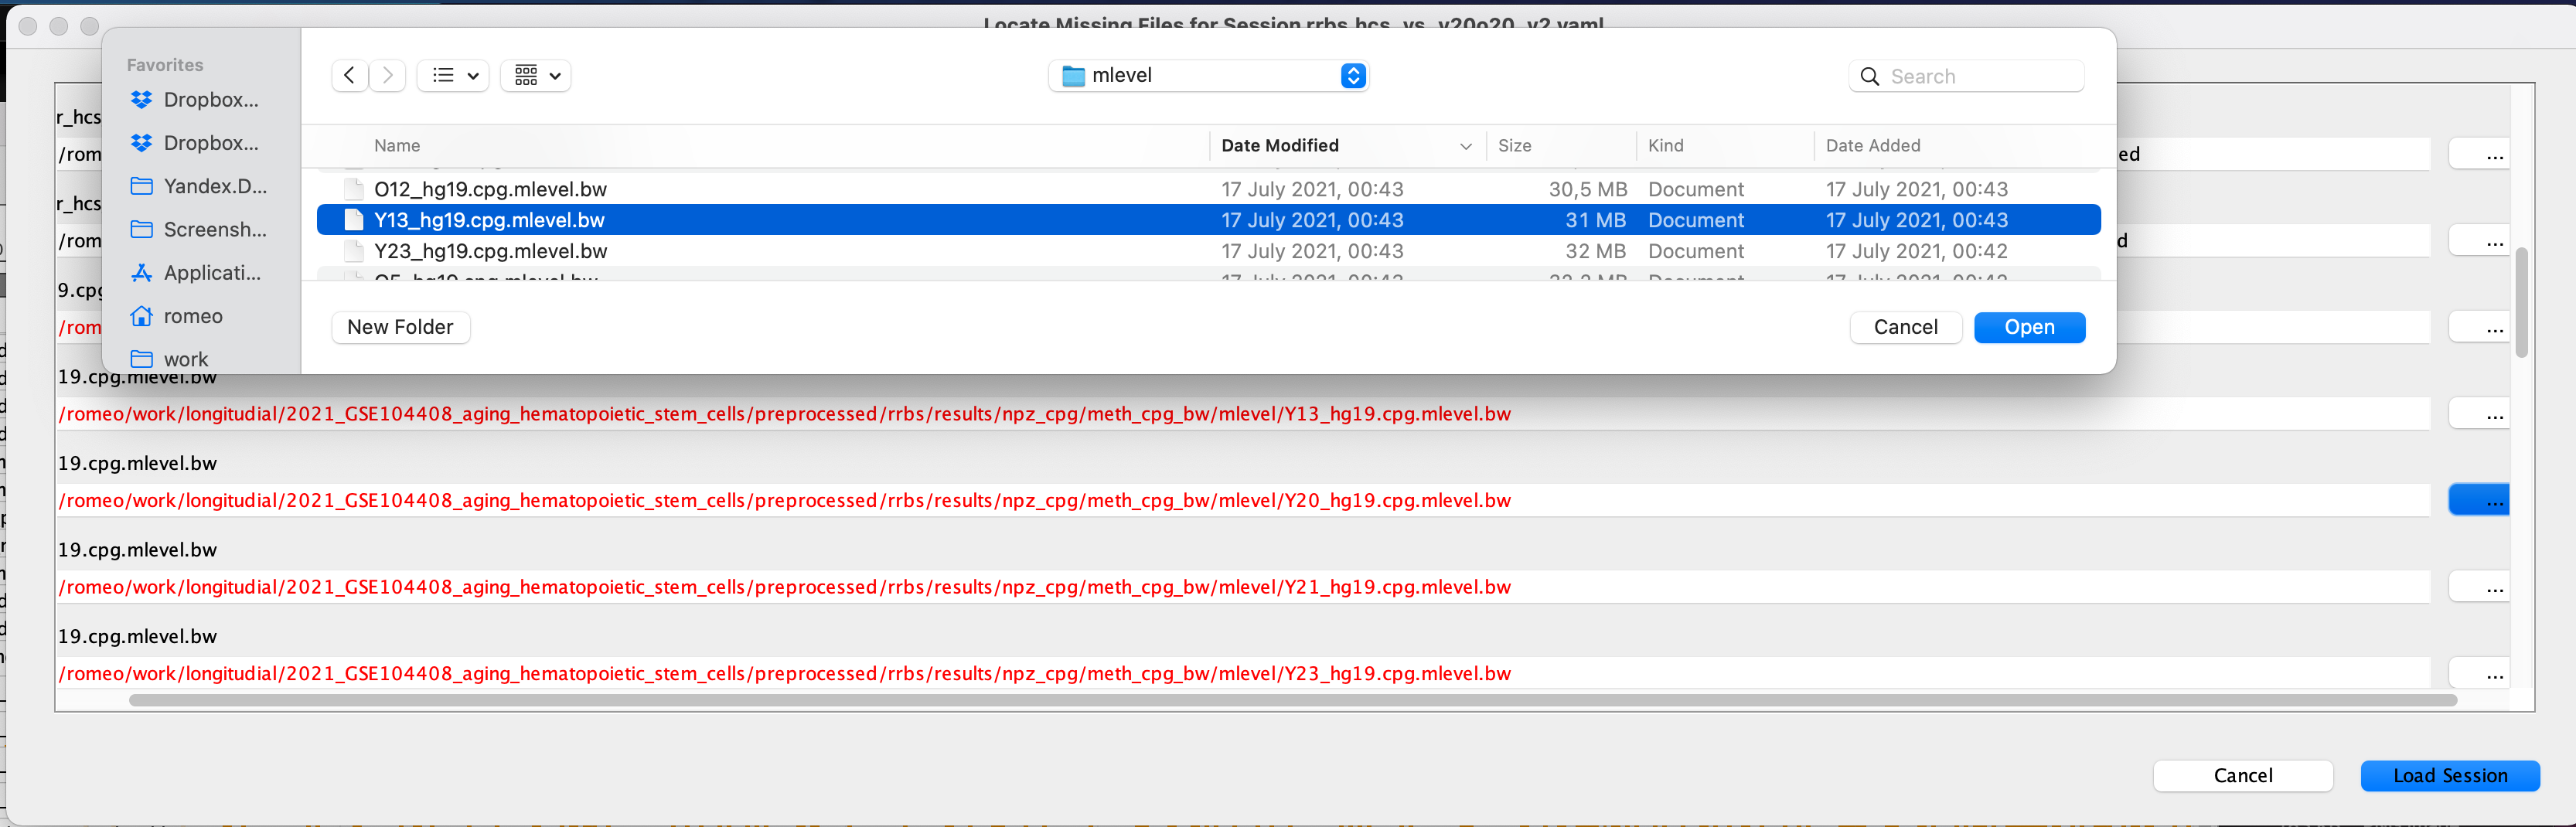
Task: Sort files by Name column
Action: (x=397, y=145)
